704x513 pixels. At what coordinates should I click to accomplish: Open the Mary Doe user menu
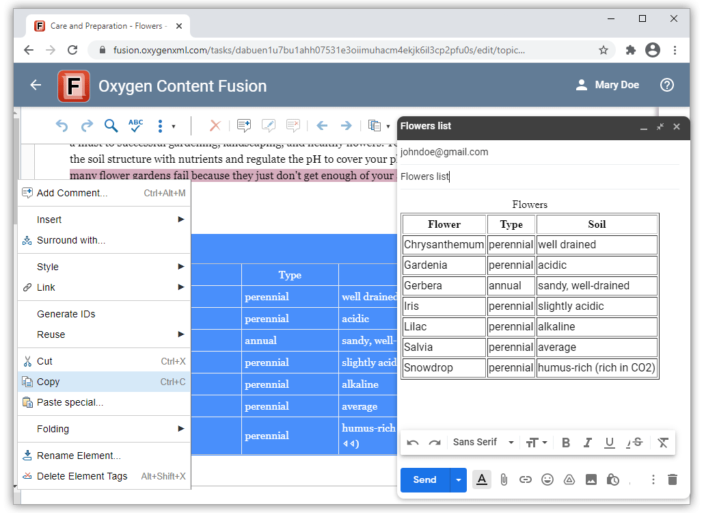[x=607, y=85]
